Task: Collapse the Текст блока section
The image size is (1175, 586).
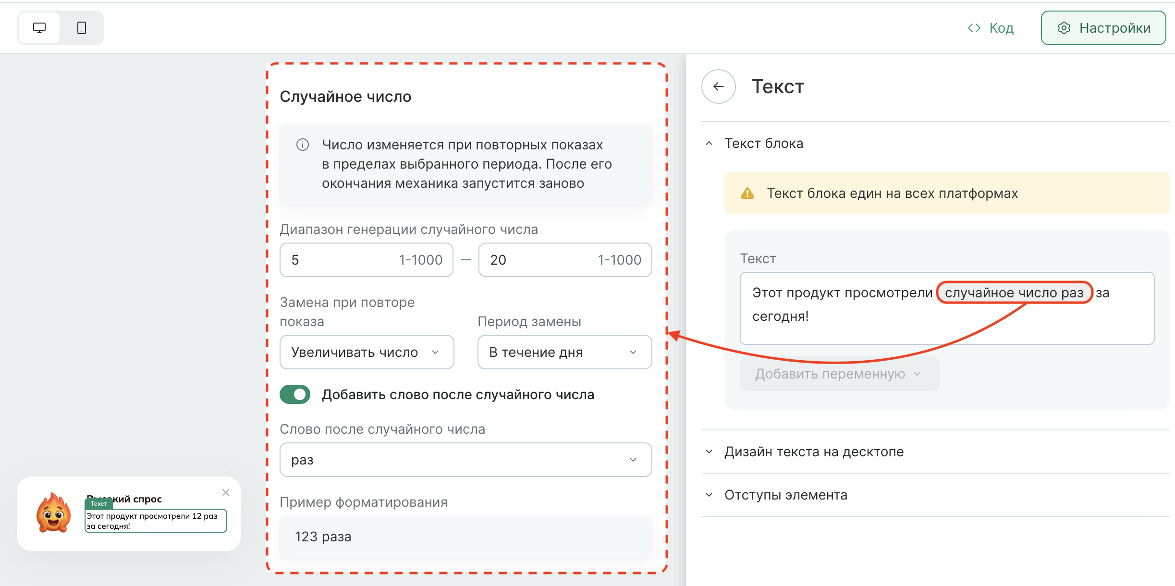Action: point(709,143)
